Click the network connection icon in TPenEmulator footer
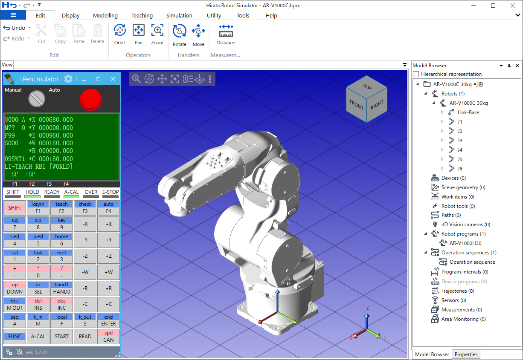523x360 pixels. click(x=9, y=352)
